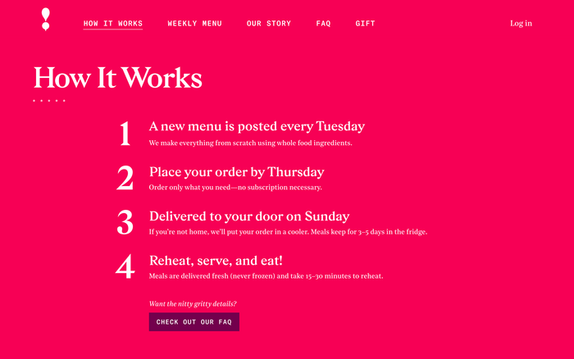Click the large number 4 step icon
The image size is (574, 359).
pos(125,267)
